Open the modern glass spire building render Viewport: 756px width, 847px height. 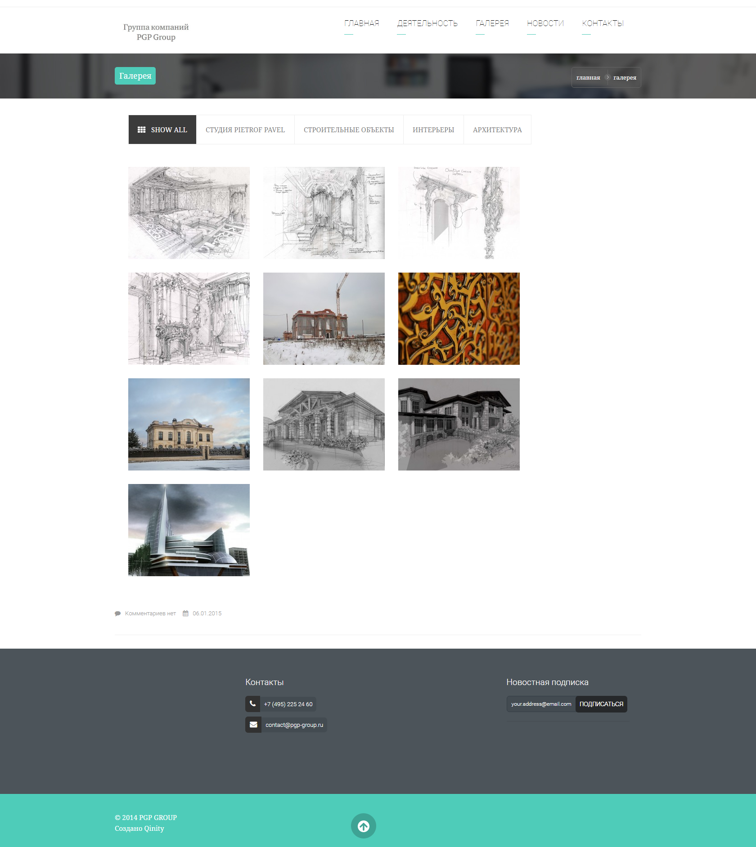tap(189, 530)
